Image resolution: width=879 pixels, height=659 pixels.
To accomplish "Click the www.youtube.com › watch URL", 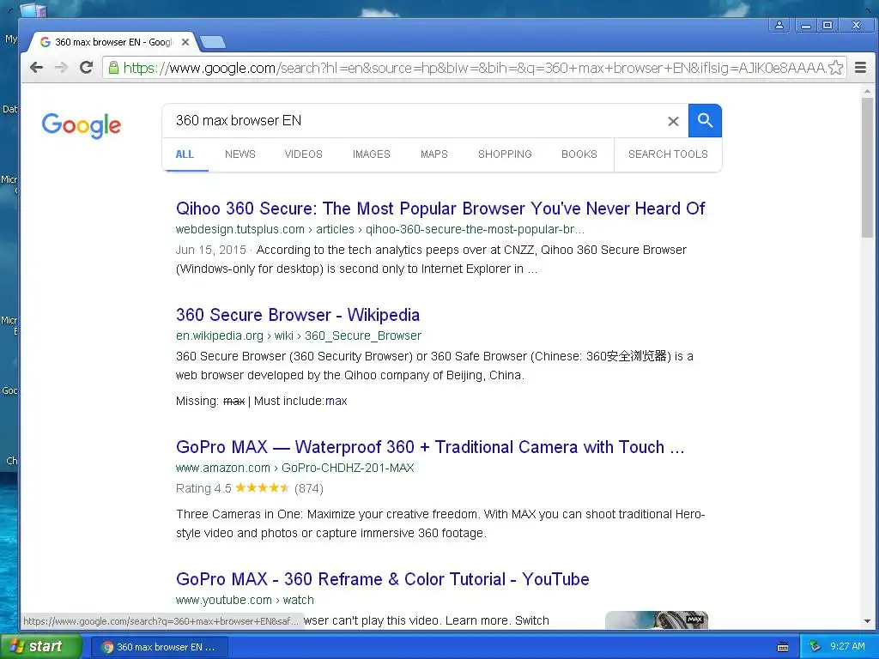I will pos(245,600).
